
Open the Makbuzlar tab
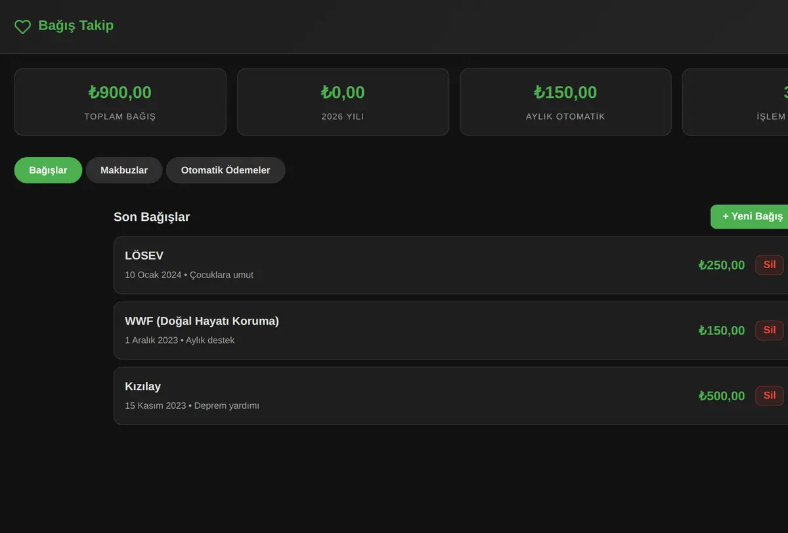click(x=124, y=170)
